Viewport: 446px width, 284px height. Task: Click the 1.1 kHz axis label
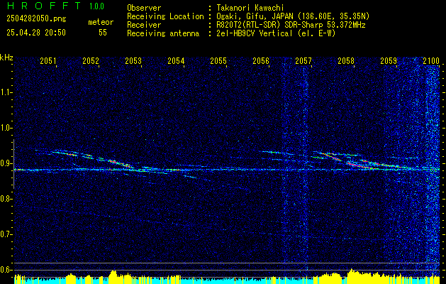click(6, 92)
